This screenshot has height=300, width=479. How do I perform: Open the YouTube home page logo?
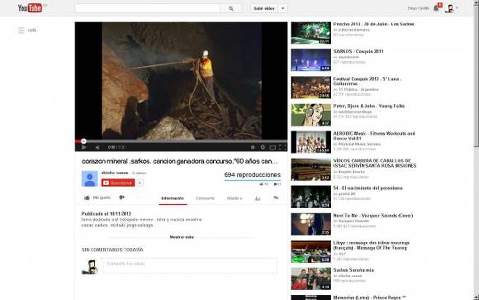30,7
